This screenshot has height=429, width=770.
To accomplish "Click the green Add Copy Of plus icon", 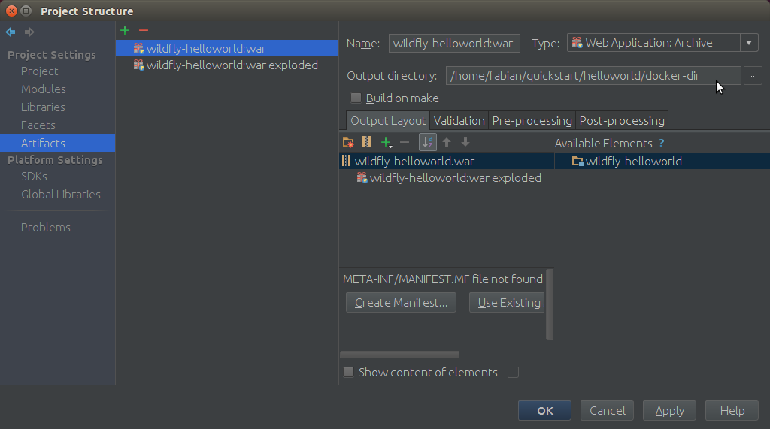I will point(387,142).
